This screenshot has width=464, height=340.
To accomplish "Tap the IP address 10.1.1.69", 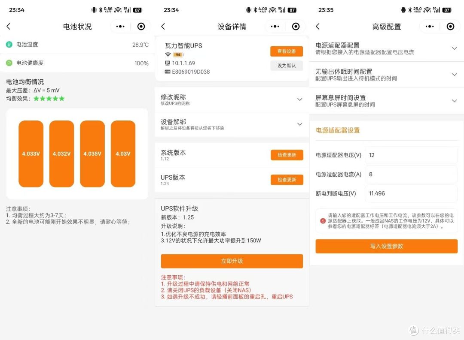I will coord(183,63).
